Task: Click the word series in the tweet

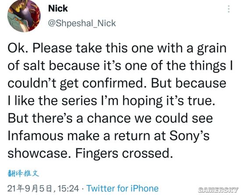Action: coord(79,101)
